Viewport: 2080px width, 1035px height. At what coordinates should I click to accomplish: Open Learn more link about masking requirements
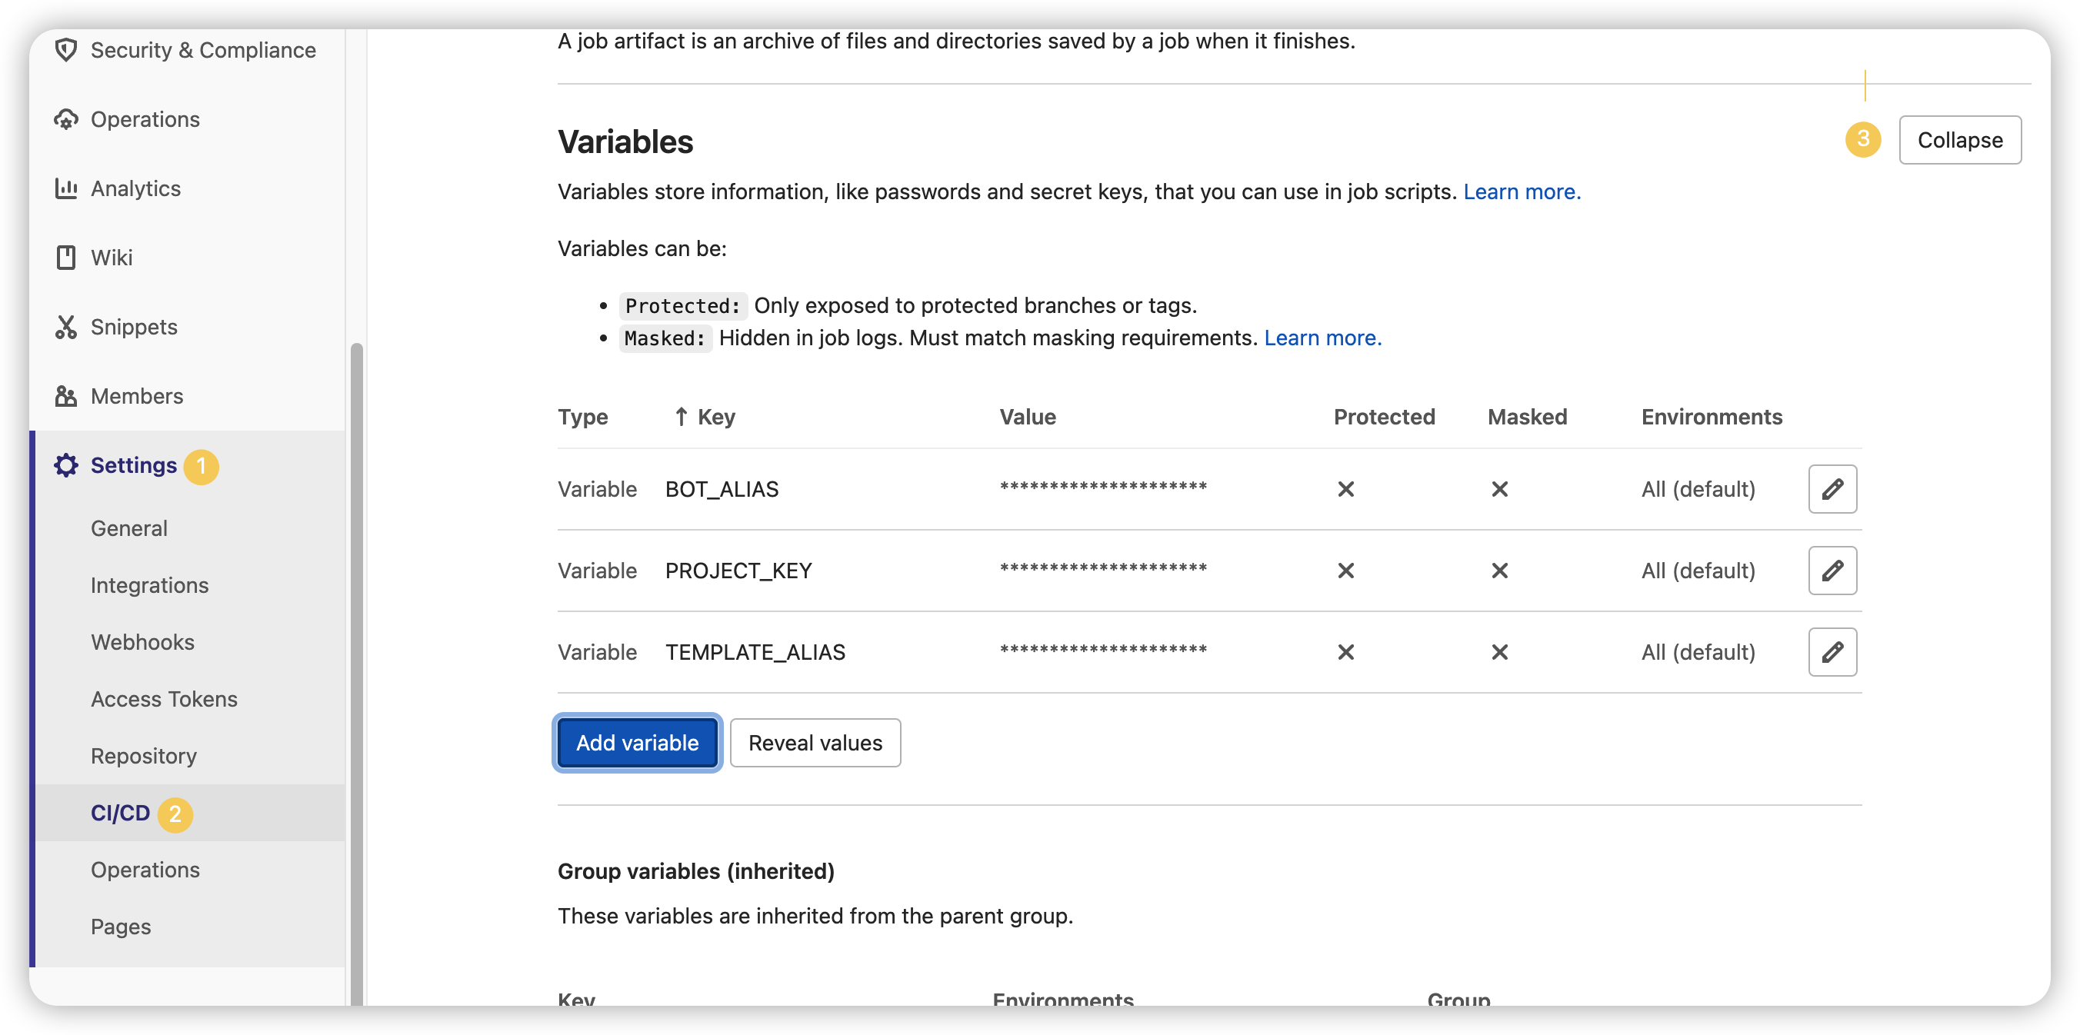click(1322, 338)
